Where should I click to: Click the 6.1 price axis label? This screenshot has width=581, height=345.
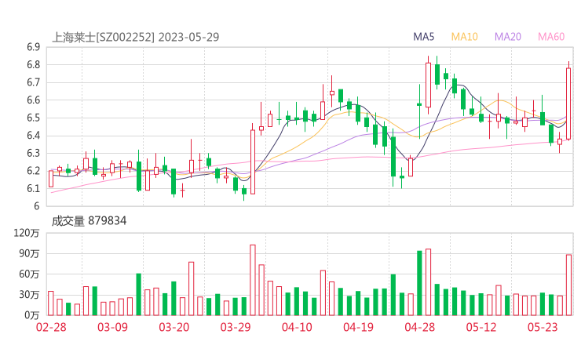coord(33,188)
